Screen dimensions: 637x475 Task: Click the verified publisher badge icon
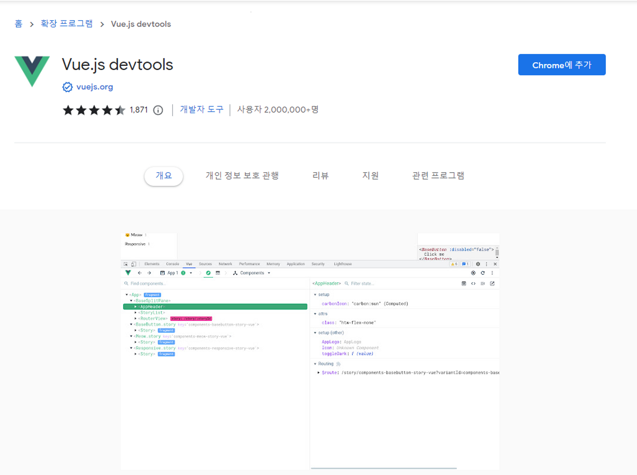pyautogui.click(x=67, y=87)
